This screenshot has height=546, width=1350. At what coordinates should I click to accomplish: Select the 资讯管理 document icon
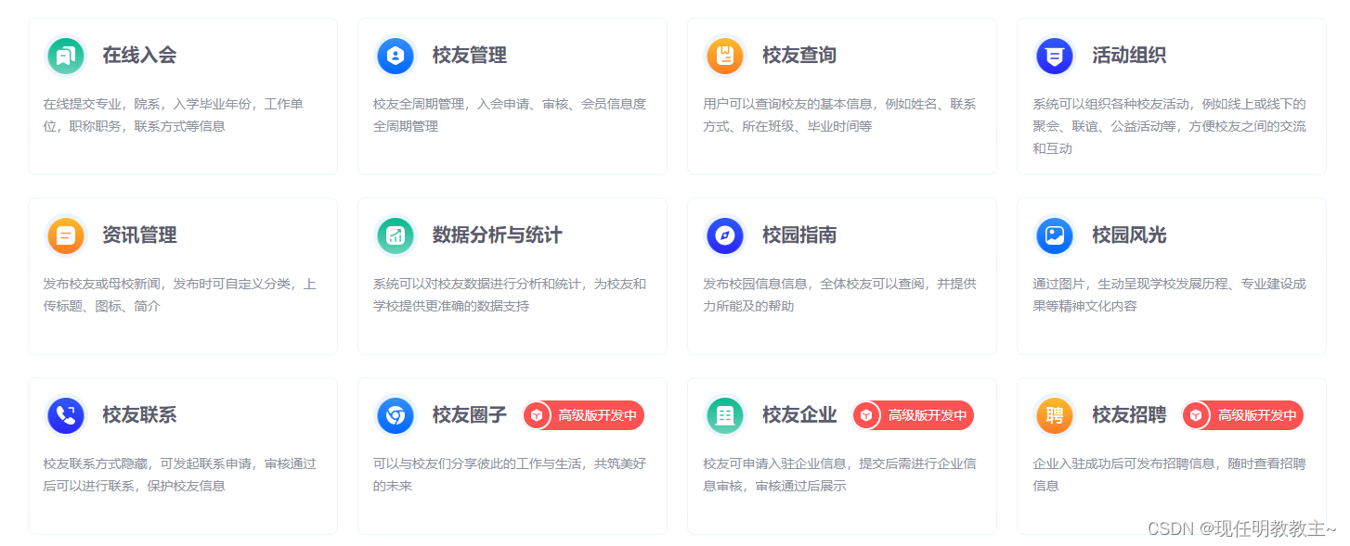tap(65, 235)
